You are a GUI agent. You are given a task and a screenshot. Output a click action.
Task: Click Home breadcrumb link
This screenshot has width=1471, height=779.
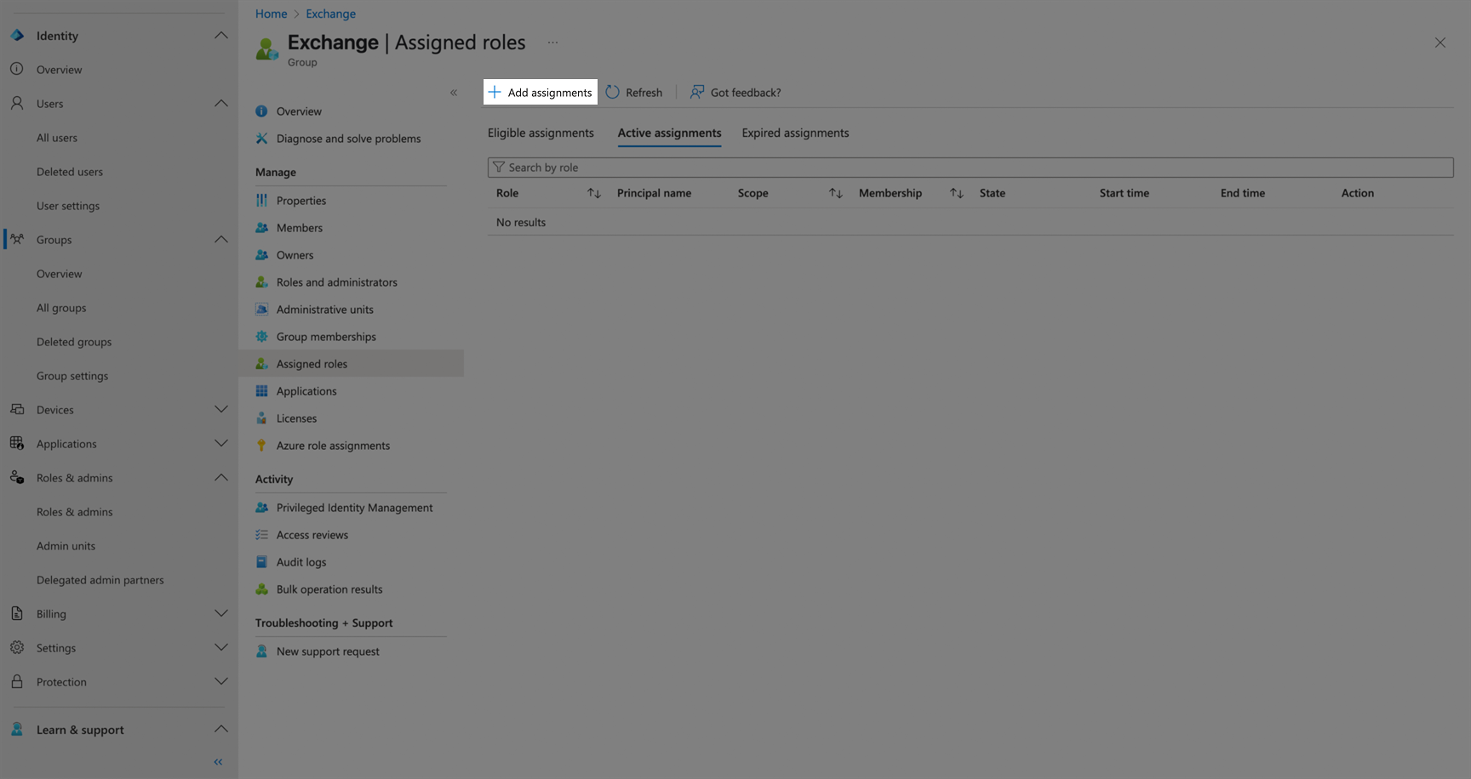271,14
